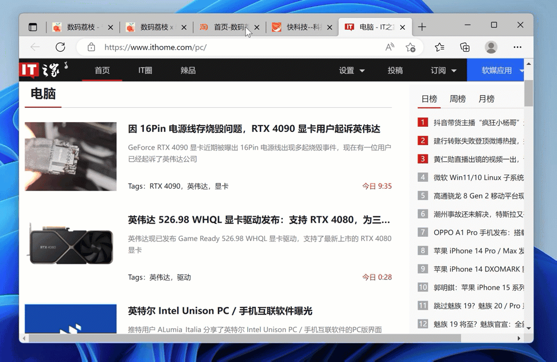Click the horizontal scroll right arrow
Image resolution: width=557 pixels, height=362 pixels.
(519, 338)
